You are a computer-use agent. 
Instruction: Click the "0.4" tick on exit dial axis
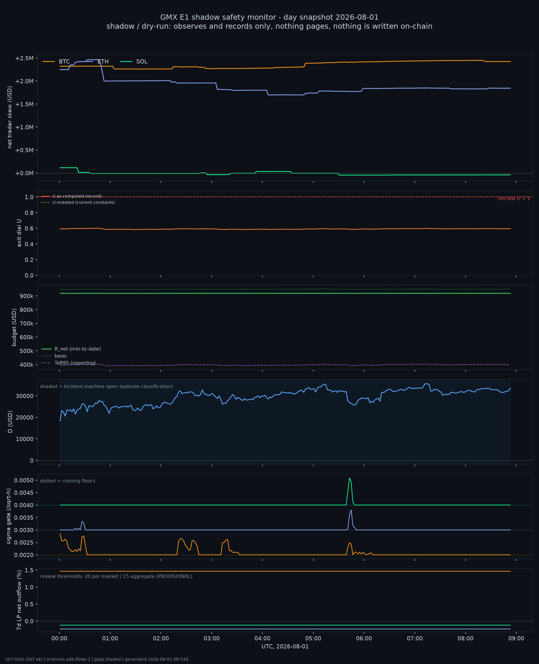29,244
